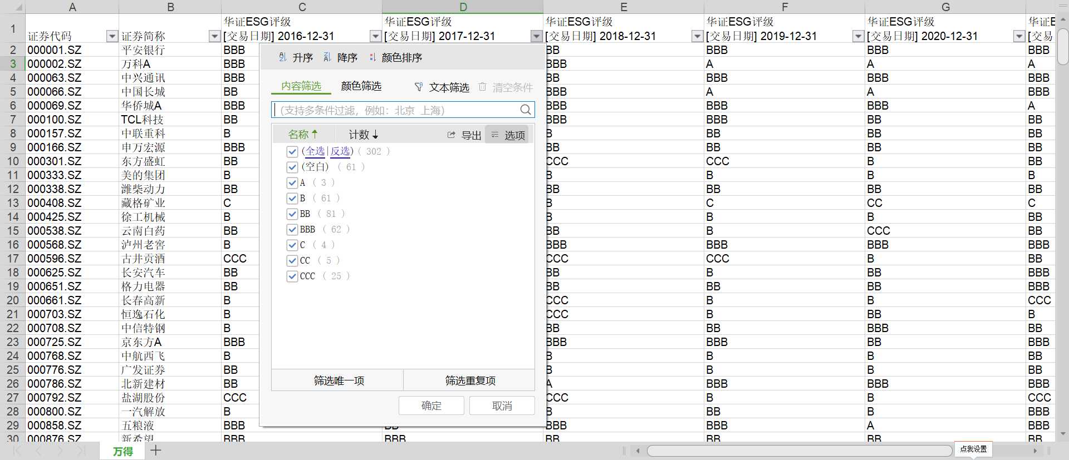1069x460 pixels.
Task: Open 文本筛选 text filter funnel
Action: click(x=419, y=87)
